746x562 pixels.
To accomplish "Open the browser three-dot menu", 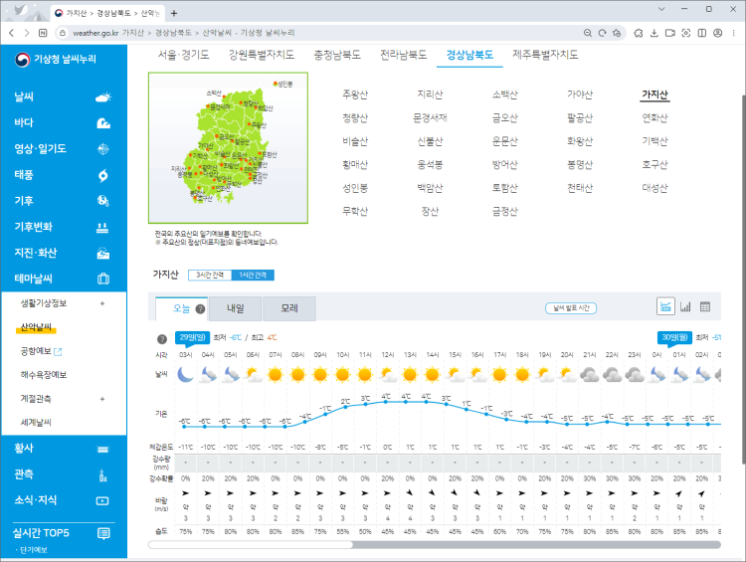I will [734, 33].
